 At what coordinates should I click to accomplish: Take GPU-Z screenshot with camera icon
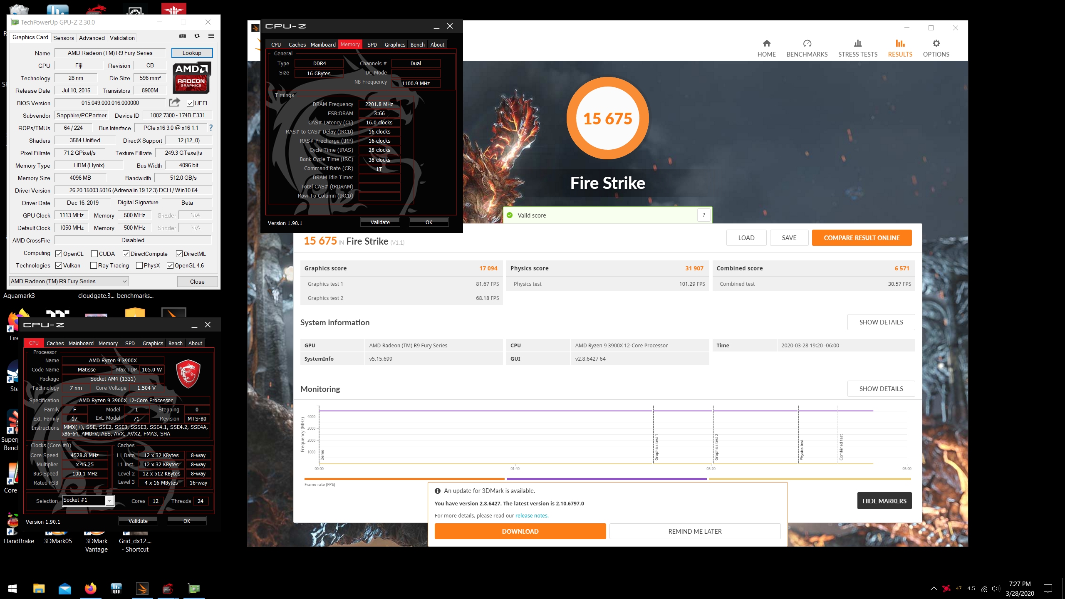182,36
